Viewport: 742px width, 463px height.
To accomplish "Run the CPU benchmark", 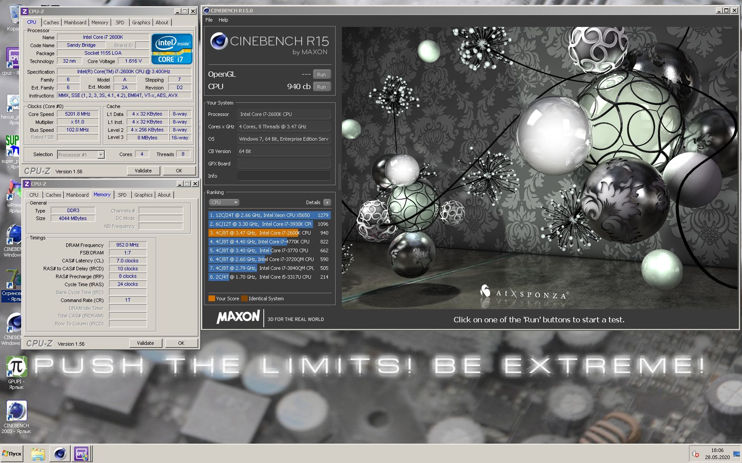I will pyautogui.click(x=322, y=87).
